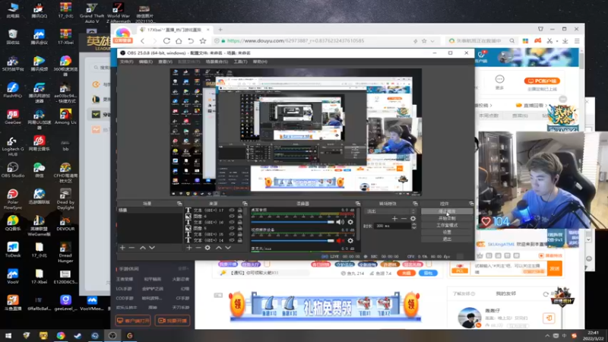Select ToDesk desktop icon
Image resolution: width=608 pixels, height=342 pixels.
pos(13,250)
